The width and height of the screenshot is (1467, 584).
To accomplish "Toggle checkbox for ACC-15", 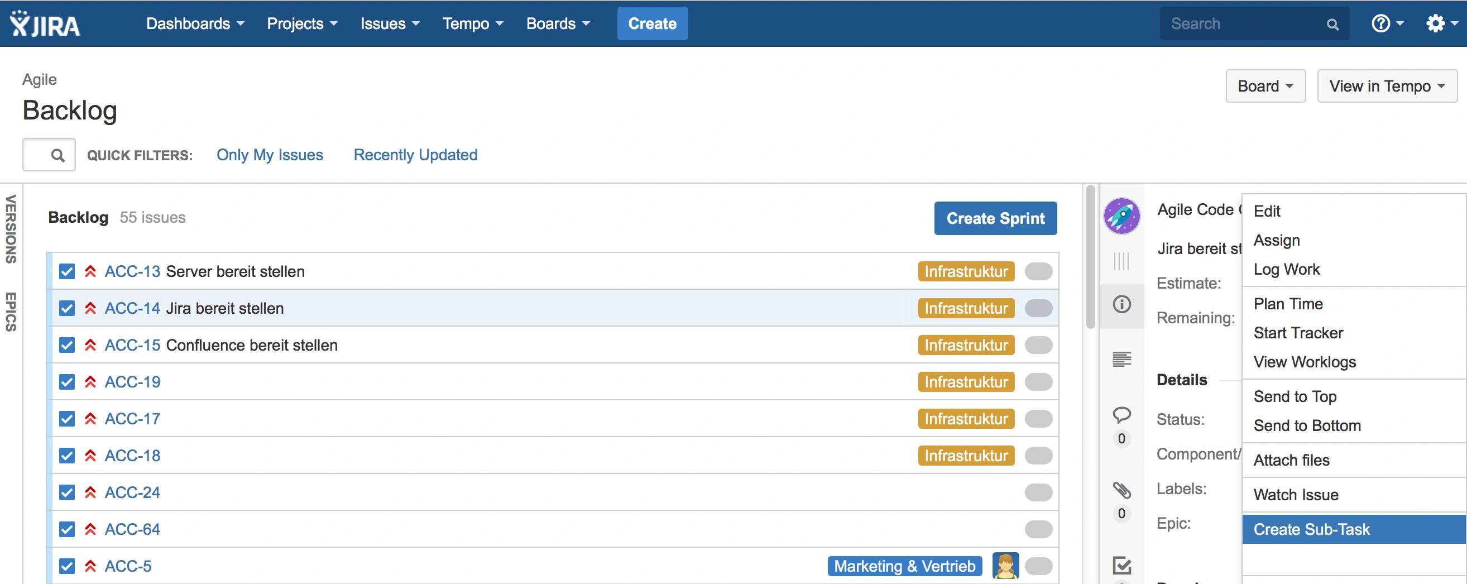I will pos(66,345).
